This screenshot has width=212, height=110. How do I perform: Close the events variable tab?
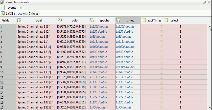[x=21, y=8]
